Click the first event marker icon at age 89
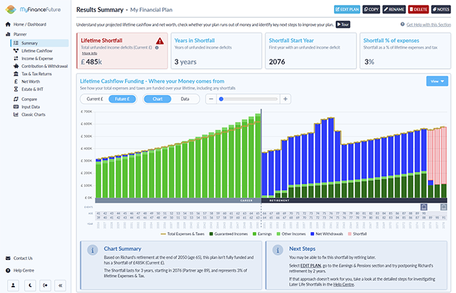 tap(424, 207)
